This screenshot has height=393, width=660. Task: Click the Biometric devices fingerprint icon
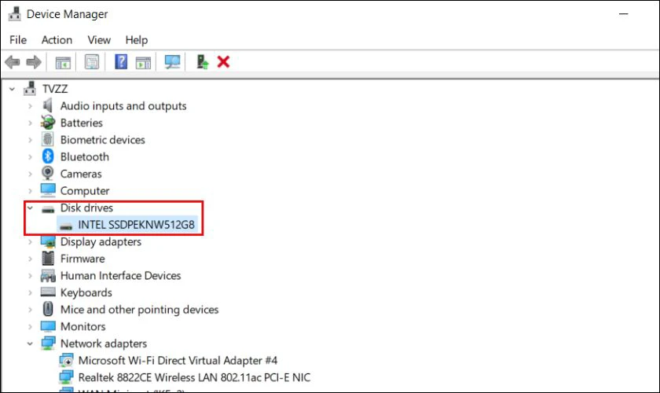(48, 139)
